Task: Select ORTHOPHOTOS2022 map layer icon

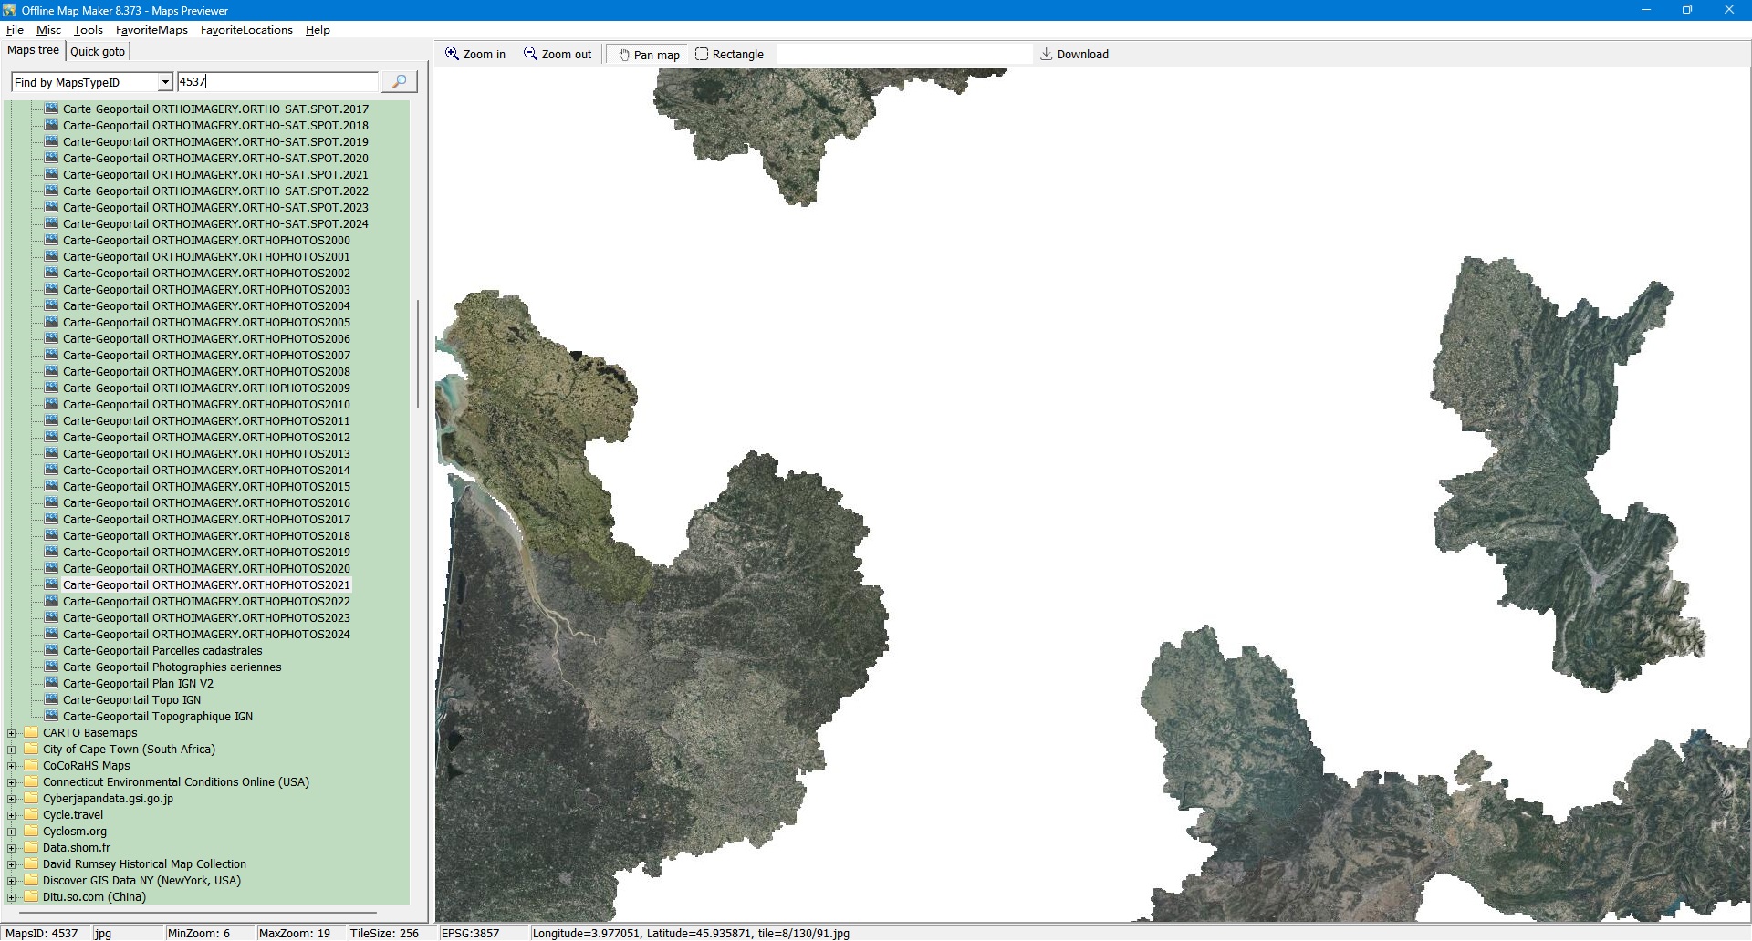Action: click(x=51, y=602)
